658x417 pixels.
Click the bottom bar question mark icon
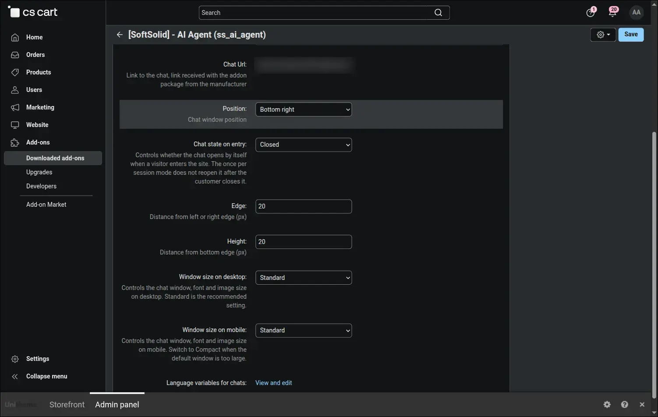(x=625, y=404)
